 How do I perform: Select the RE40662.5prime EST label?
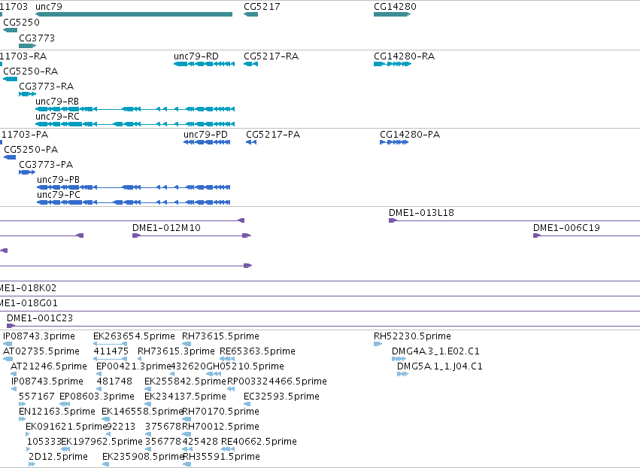click(x=259, y=442)
